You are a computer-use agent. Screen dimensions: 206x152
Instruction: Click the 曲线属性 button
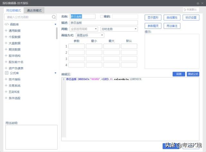click(172, 18)
